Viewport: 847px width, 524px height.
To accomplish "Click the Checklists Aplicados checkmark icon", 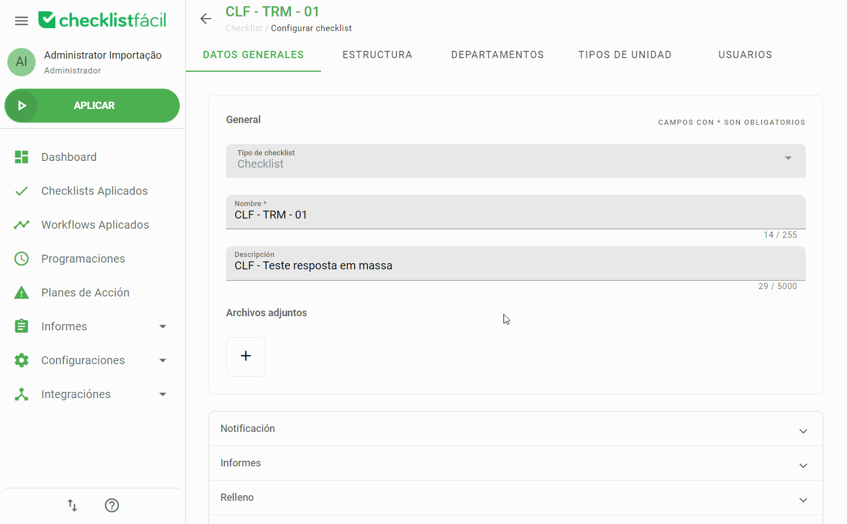I will click(21, 191).
